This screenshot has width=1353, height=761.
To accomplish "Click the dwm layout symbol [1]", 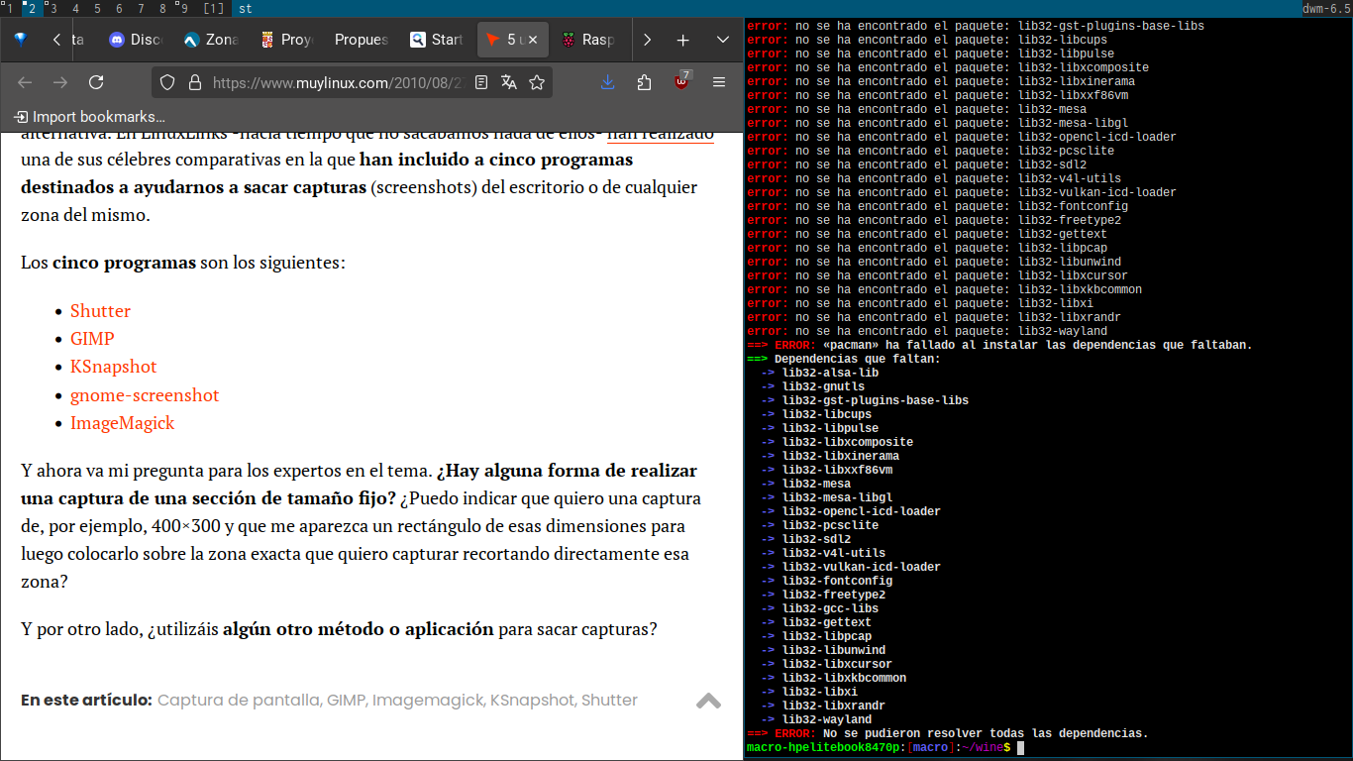I will point(213,9).
